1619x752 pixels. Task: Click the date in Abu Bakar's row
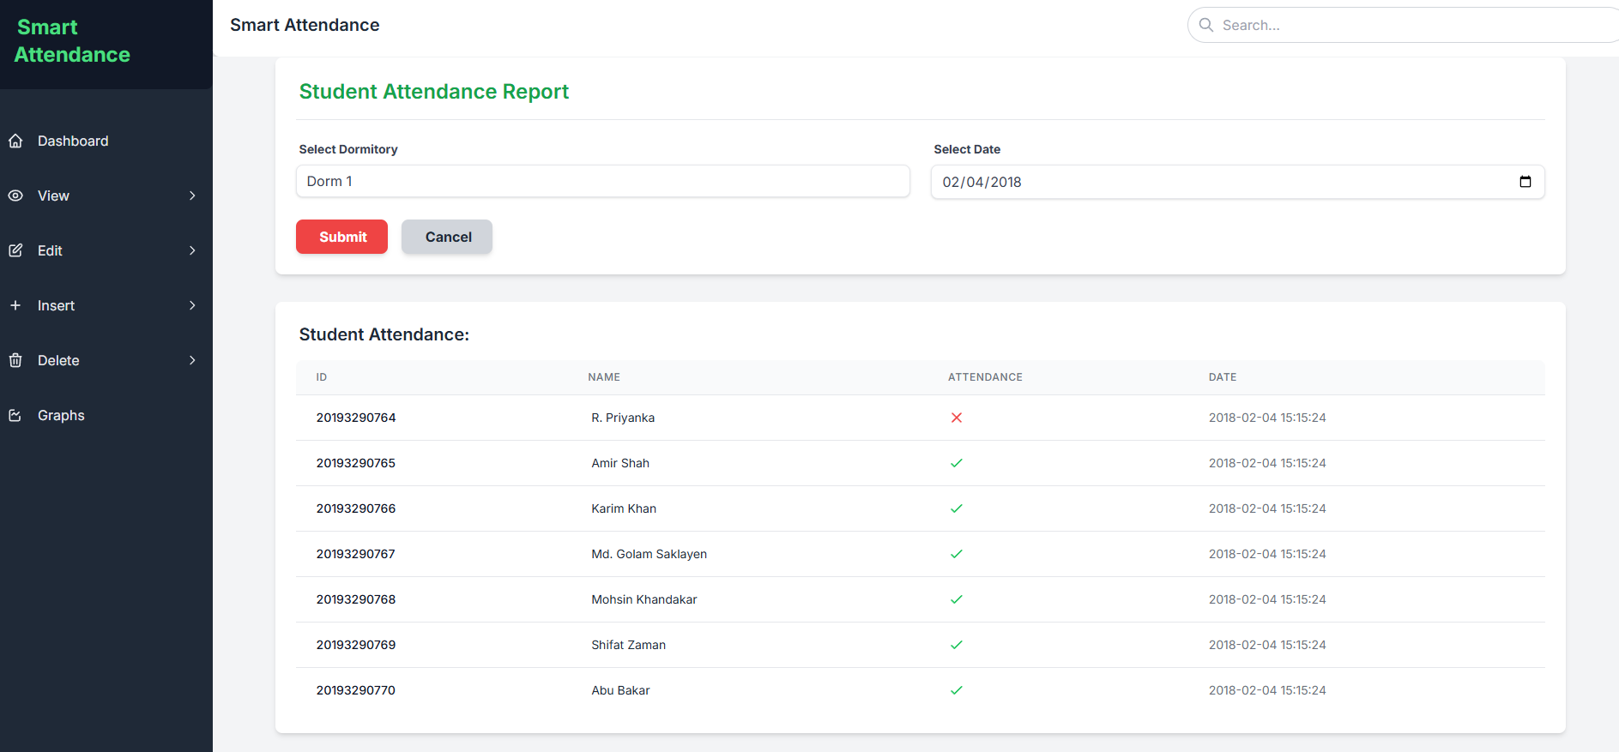click(1267, 690)
